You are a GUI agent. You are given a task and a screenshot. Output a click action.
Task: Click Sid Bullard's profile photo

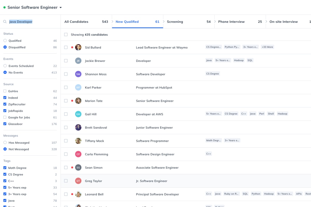click(78, 47)
